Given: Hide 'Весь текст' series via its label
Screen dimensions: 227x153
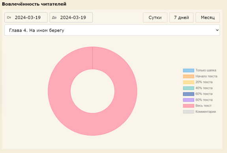Looking at the screenshot, I should point(203,106).
